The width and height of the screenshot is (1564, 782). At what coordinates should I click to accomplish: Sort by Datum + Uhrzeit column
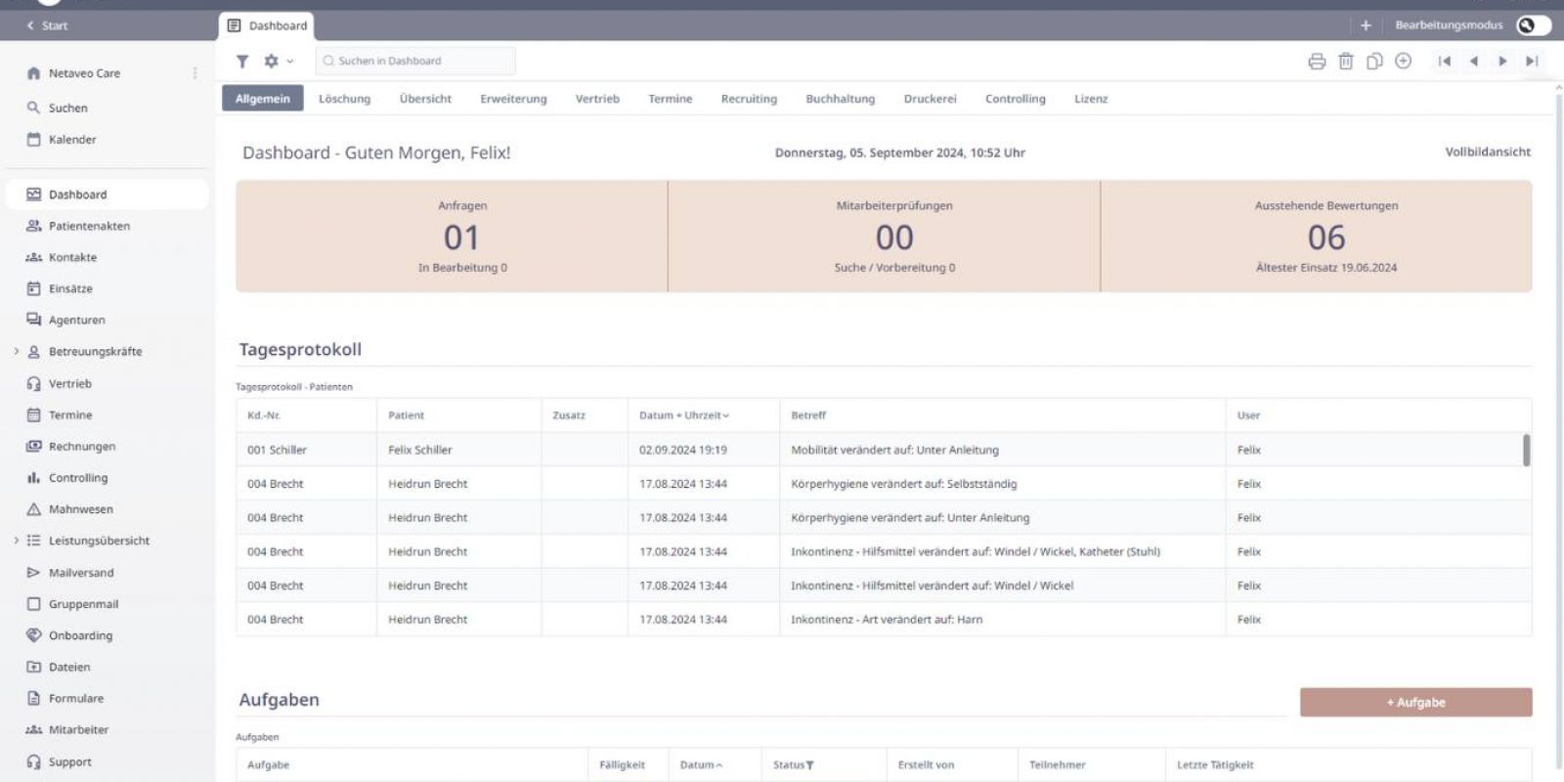(x=683, y=415)
